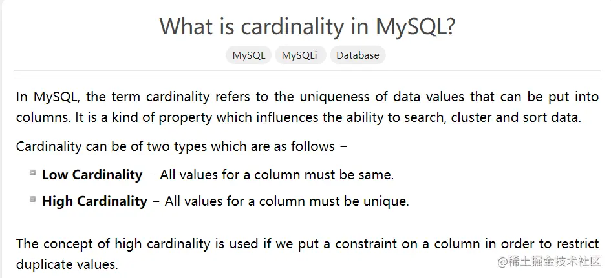
Task: Click 'duplicate values.' in last paragraph
Action: 67,264
